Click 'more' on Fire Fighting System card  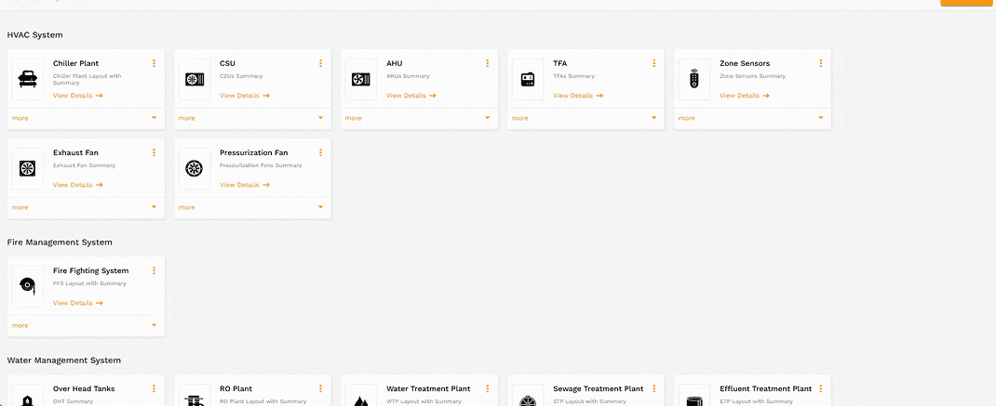pos(20,325)
